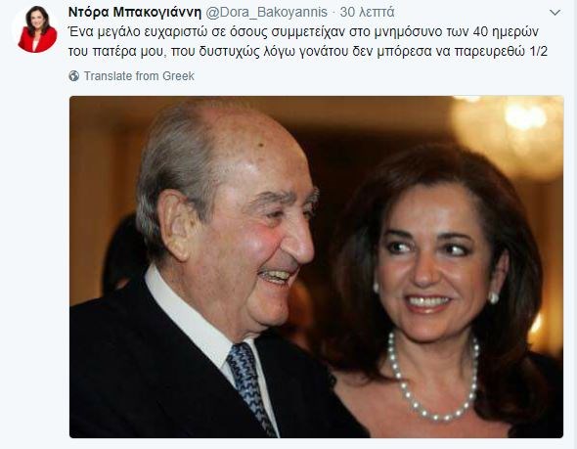This screenshot has width=577, height=449.
Task: Open the @Dora_Bakoyannis handle link
Action: [x=266, y=12]
